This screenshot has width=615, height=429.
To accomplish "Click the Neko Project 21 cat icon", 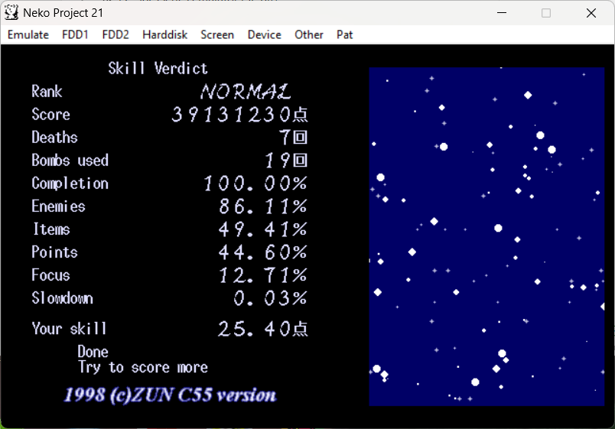I will click(11, 12).
